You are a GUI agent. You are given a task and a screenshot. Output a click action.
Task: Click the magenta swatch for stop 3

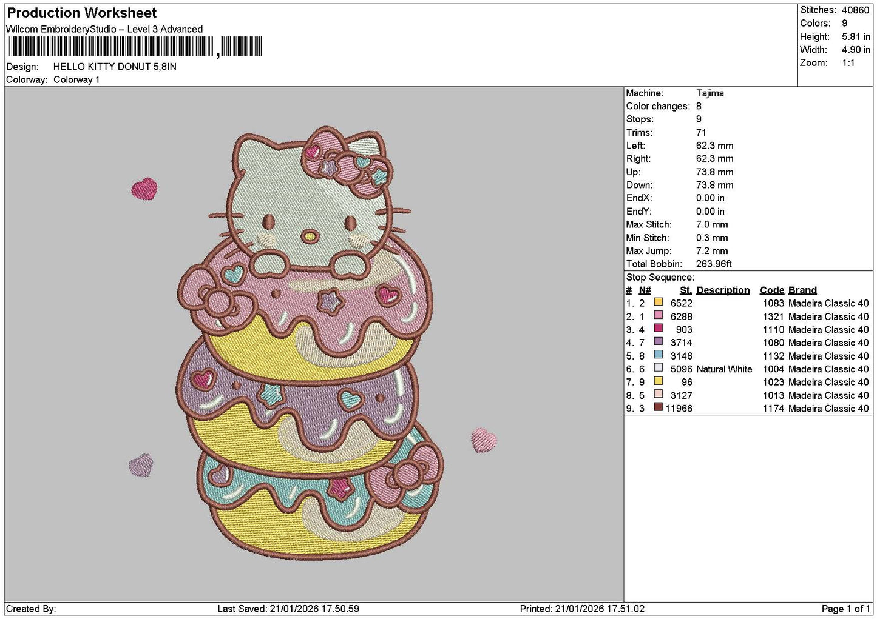(658, 329)
